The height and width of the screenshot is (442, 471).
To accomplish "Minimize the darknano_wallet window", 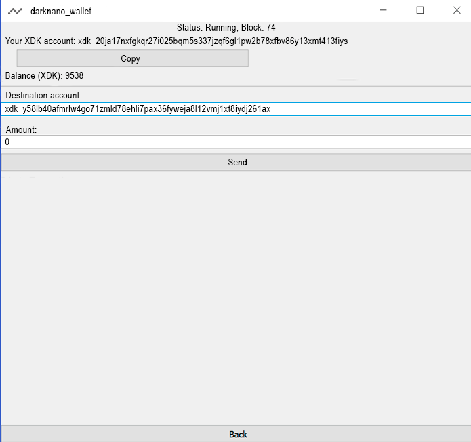I will coord(383,11).
